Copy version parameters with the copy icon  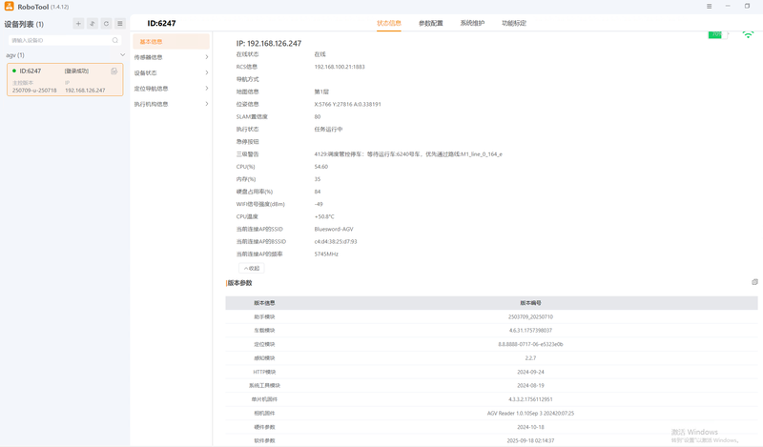754,282
